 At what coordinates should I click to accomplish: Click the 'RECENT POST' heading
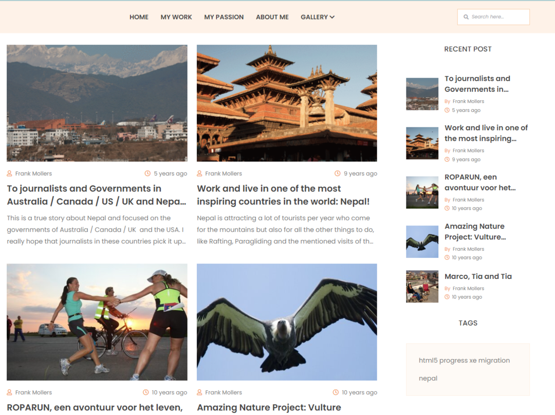pyautogui.click(x=468, y=49)
